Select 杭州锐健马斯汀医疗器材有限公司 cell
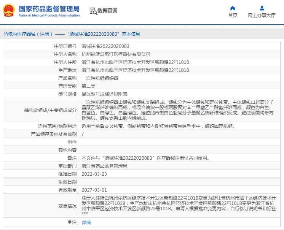Viewport: 284px width, 230px height. (x=116, y=54)
